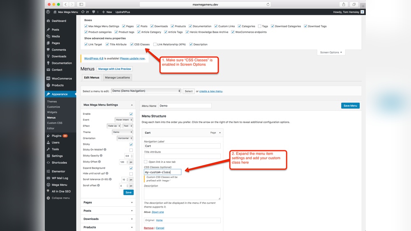This screenshot has height=231, width=411.
Task: Click the Contact envelope icon in sidebar
Action: pyautogui.click(x=48, y=70)
